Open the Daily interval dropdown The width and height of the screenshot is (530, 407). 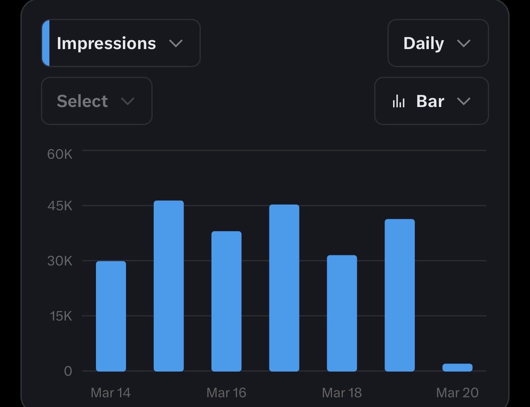(x=438, y=43)
